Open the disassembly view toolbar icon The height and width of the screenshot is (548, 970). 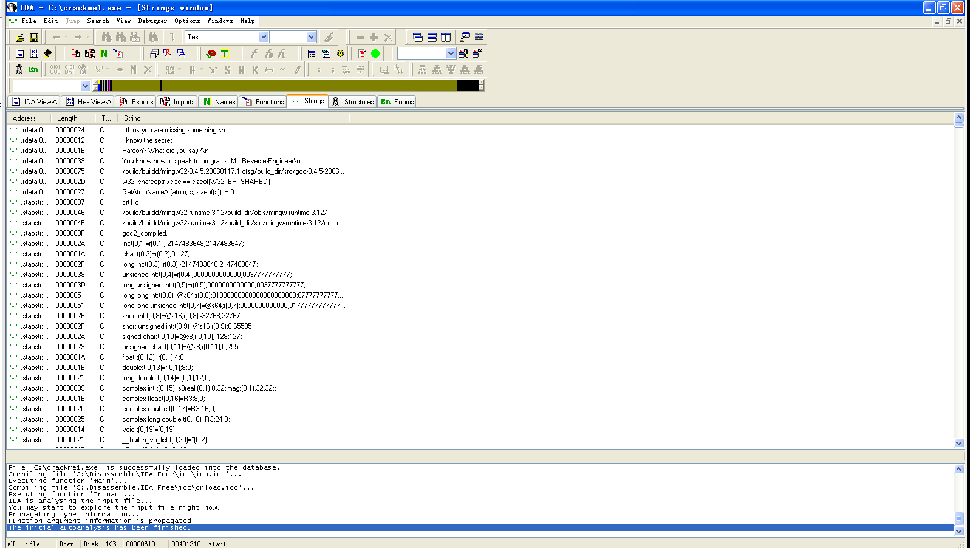(x=20, y=53)
